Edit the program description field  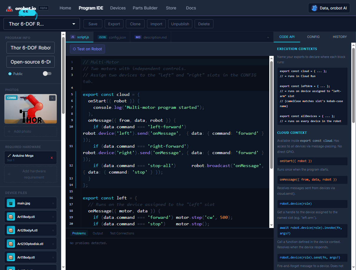coord(31,62)
